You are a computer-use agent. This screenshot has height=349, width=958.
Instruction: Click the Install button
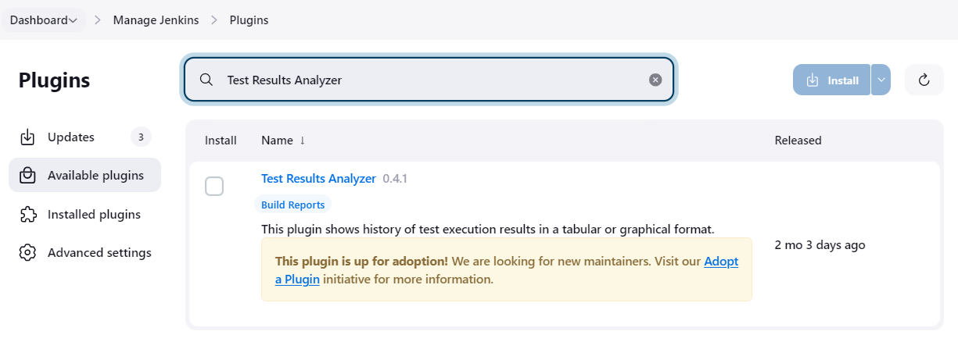pyautogui.click(x=831, y=80)
